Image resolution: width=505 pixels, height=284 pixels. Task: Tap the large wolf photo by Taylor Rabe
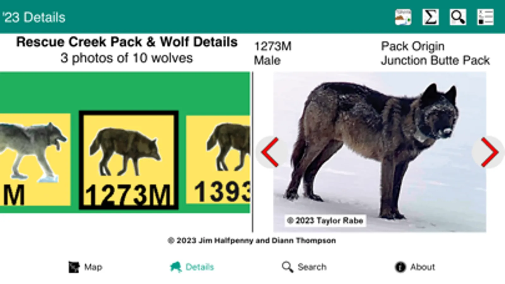[x=380, y=152]
